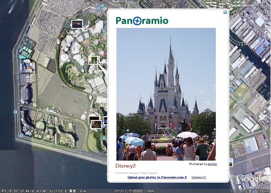Close the Panoramio photo balloon
271x193 pixels.
pos(225,12)
